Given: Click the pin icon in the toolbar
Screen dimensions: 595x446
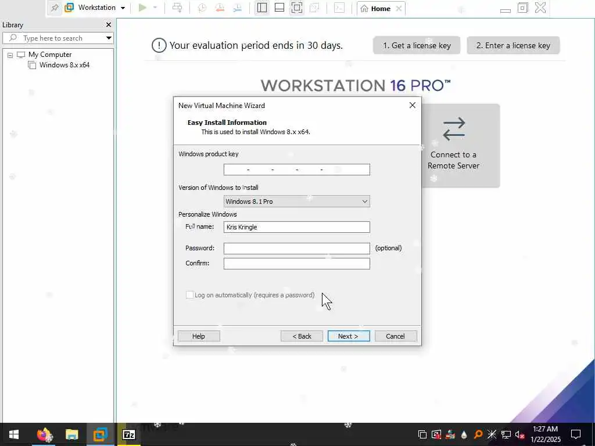Looking at the screenshot, I should 55,8.
